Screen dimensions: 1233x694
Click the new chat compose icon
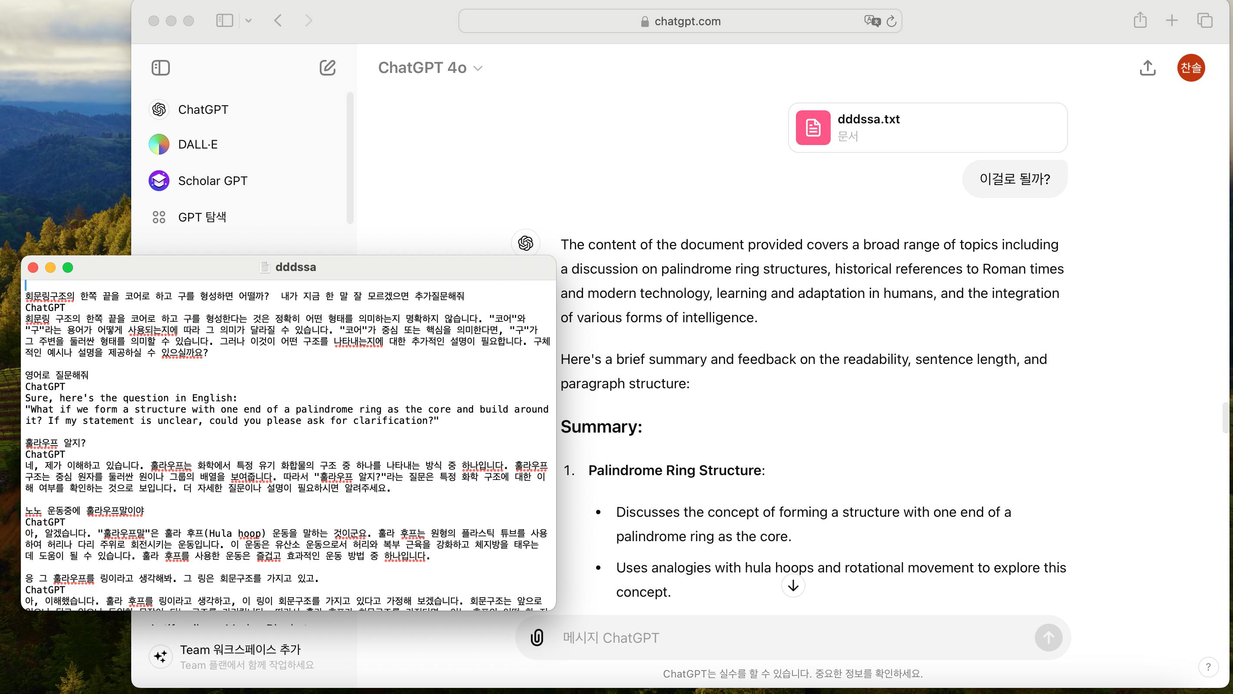[328, 68]
